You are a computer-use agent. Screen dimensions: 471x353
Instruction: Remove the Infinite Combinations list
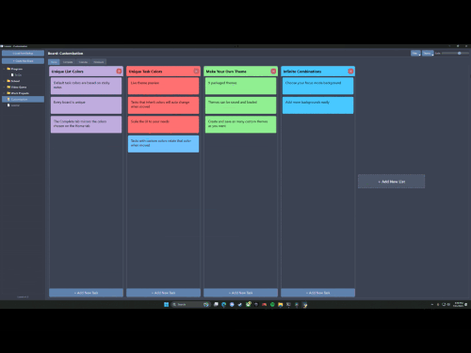350,72
